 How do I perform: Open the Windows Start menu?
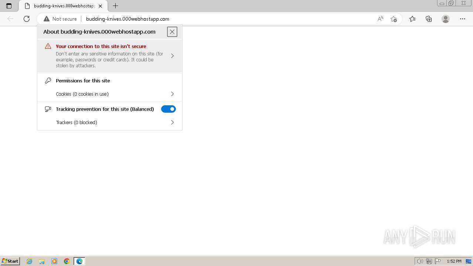pos(10,261)
